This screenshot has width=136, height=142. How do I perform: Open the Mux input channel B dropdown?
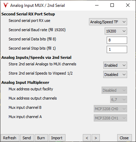click(x=110, y=109)
